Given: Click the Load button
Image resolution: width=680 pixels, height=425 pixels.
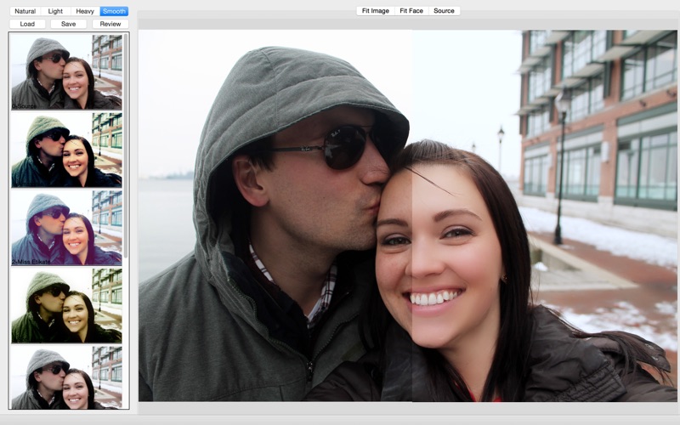Looking at the screenshot, I should [x=27, y=24].
